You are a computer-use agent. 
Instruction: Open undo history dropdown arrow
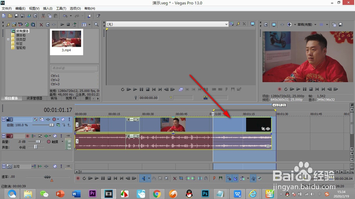[x=71, y=16]
